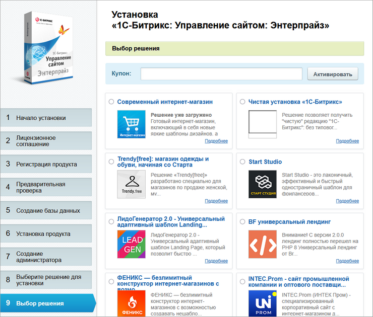Click the Выбор решения green header
This screenshot has width=373, height=317.
(234, 48)
